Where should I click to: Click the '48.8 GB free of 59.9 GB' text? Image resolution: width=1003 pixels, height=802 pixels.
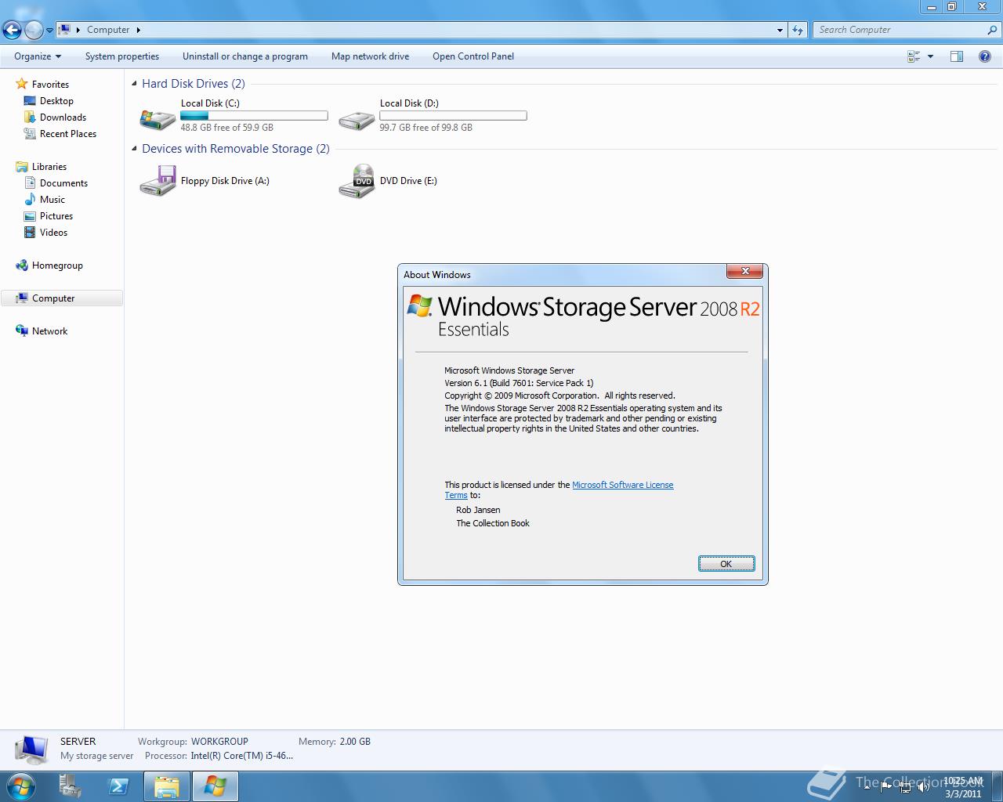tap(226, 128)
